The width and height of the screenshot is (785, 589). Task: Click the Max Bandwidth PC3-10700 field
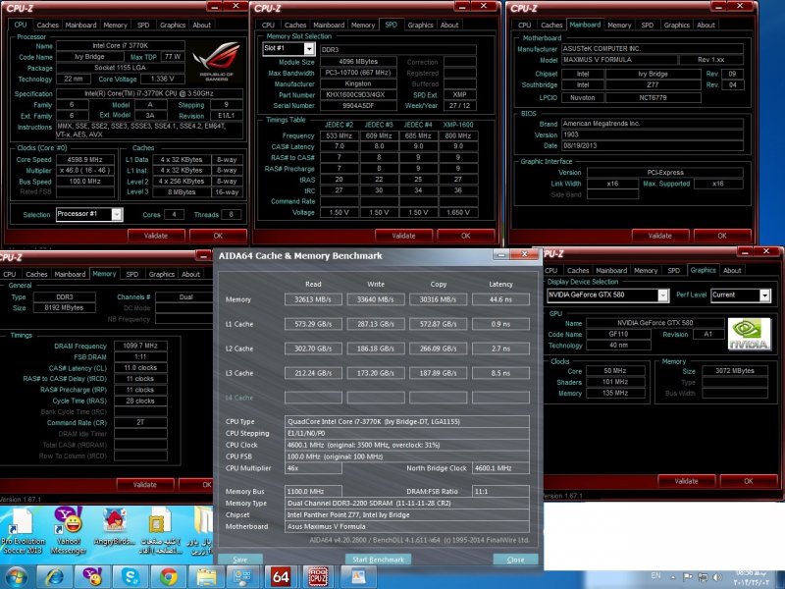[x=358, y=73]
